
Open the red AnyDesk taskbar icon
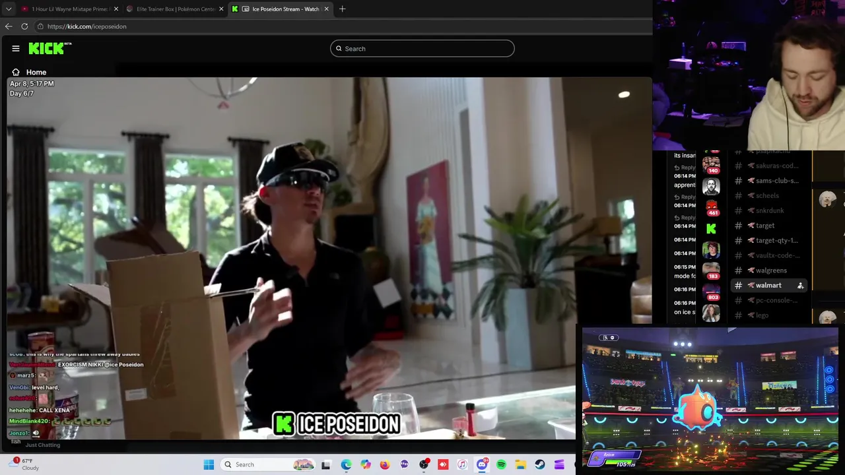click(443, 464)
